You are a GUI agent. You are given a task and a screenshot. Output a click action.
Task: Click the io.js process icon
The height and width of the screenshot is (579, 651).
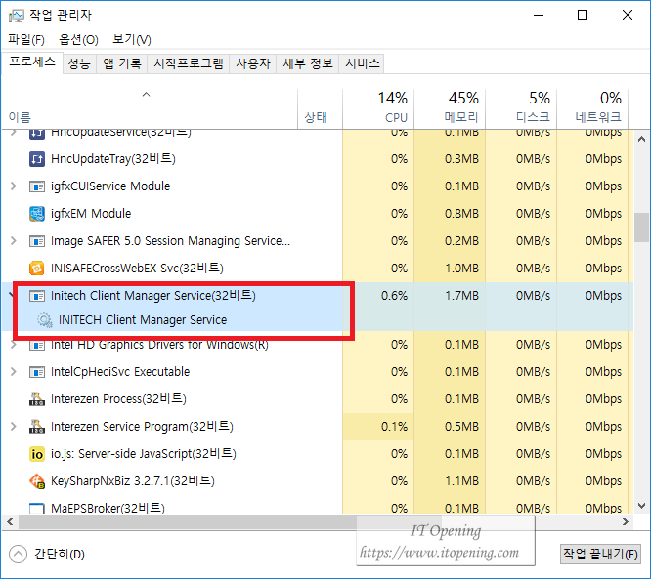(37, 454)
